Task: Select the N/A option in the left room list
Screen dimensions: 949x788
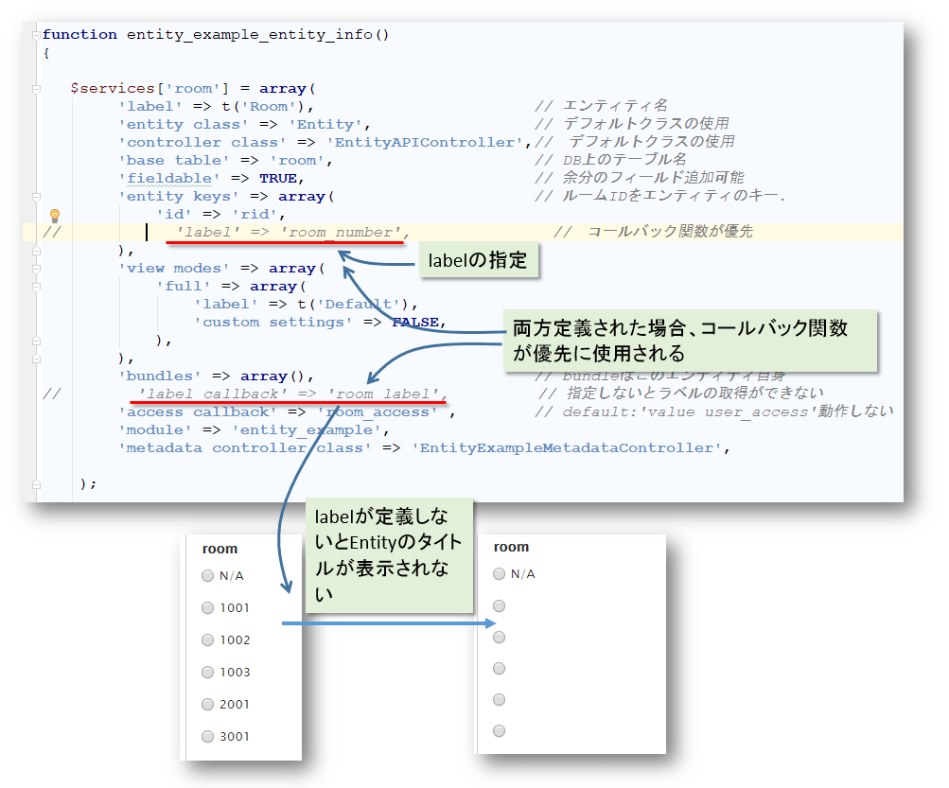Action: click(x=207, y=575)
